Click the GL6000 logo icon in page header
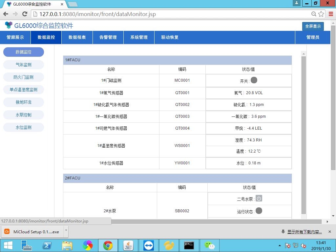Screen dimensions: 336x252 (x=9, y=25)
